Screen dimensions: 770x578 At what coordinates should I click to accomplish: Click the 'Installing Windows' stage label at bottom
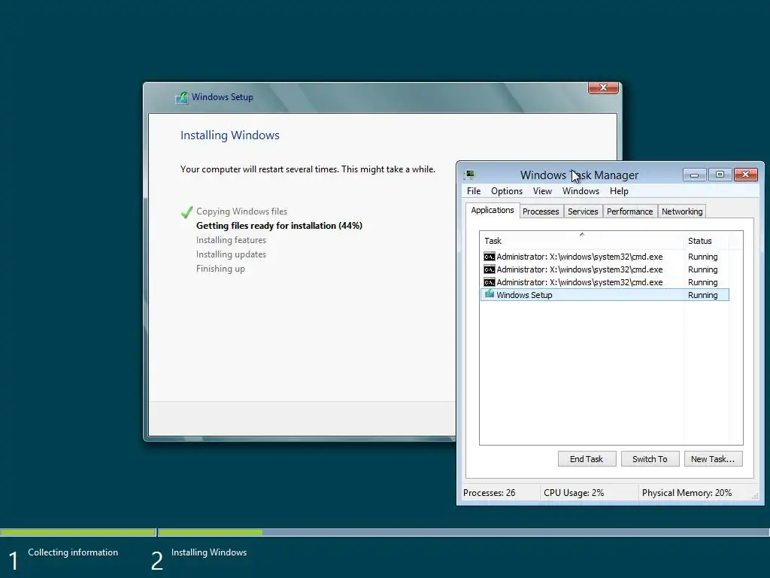tap(209, 552)
